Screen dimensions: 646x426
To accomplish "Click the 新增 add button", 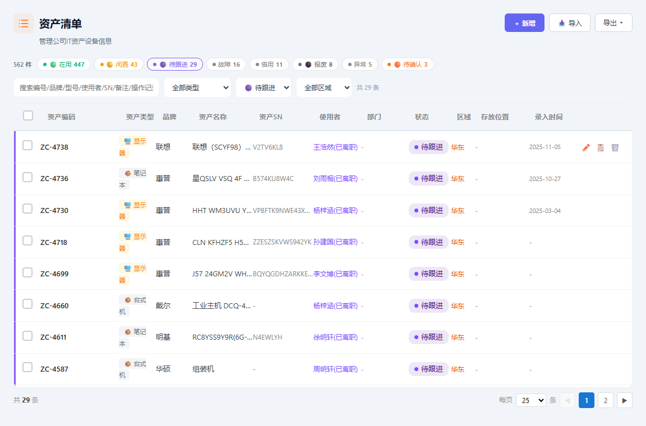I will click(x=524, y=23).
